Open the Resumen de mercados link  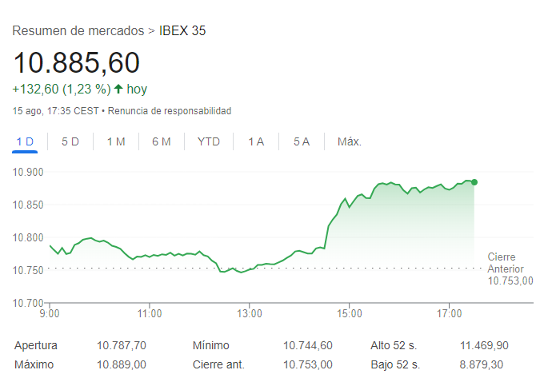[x=78, y=30]
